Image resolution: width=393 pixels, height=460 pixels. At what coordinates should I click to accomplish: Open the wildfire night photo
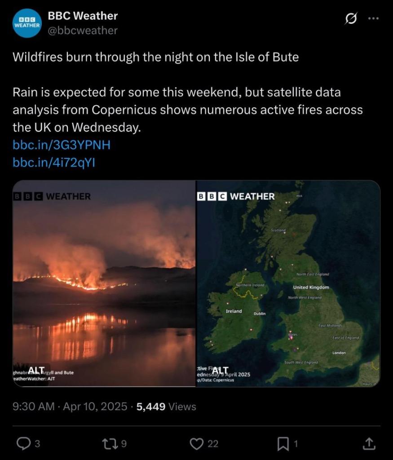(x=104, y=279)
